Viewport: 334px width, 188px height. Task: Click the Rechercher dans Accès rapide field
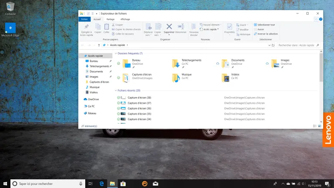pyautogui.click(x=299, y=45)
